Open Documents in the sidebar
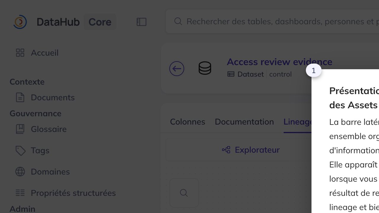This screenshot has height=213, width=379. point(53,97)
